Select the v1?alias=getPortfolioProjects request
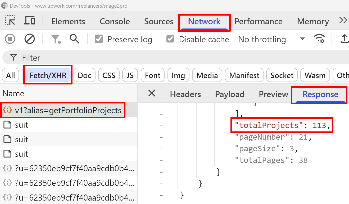The width and height of the screenshot is (349, 204). 68,110
